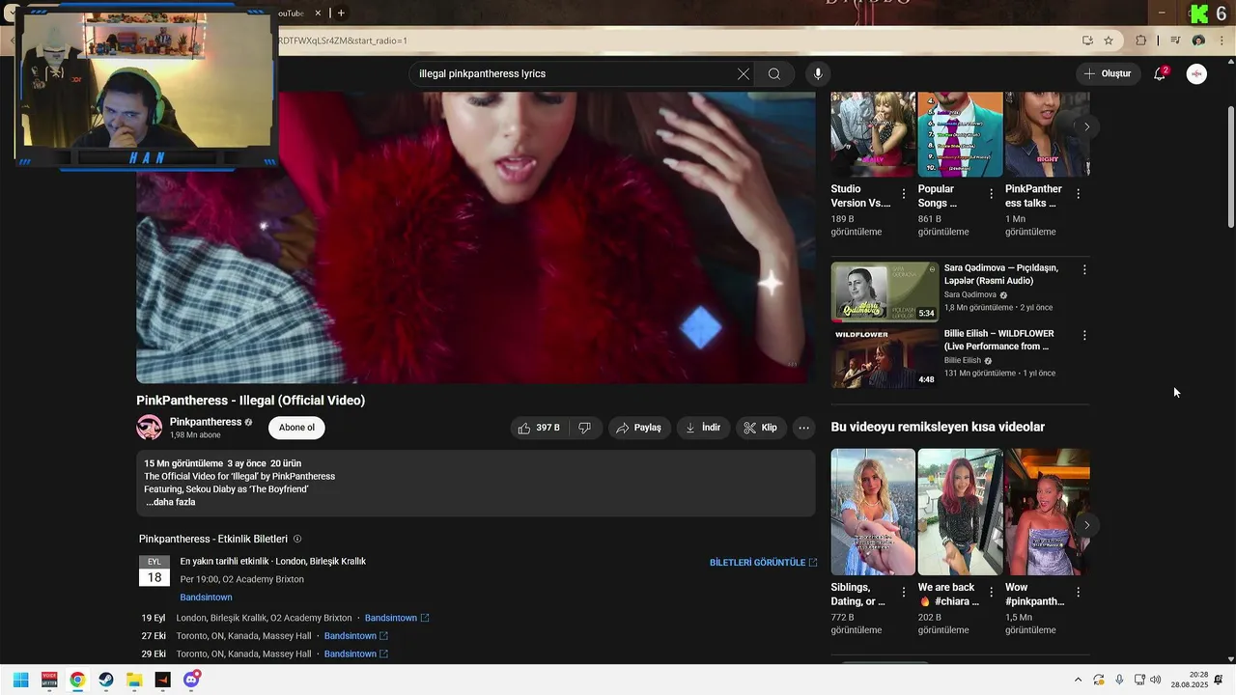Open options for Siblings, Dating short
This screenshot has height=695, width=1236.
click(x=904, y=593)
